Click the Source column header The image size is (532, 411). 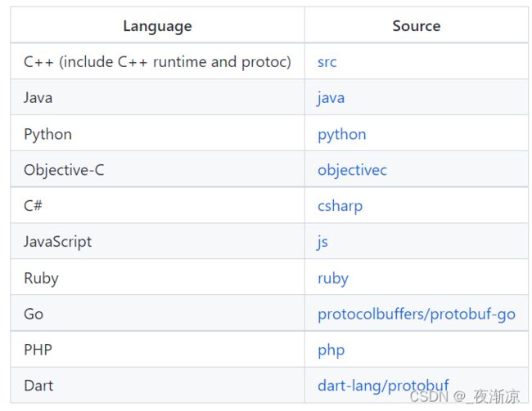pyautogui.click(x=417, y=26)
